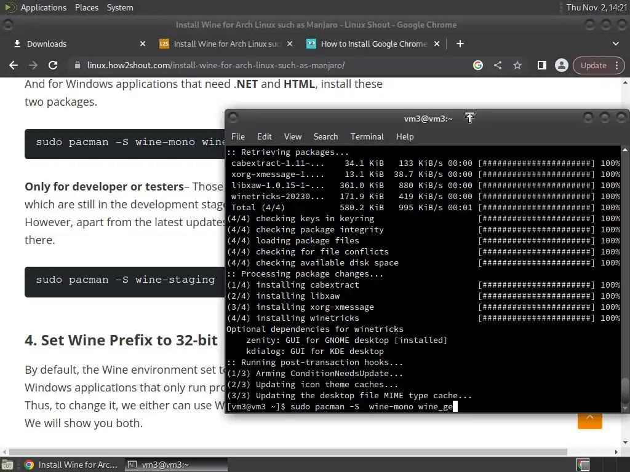Image resolution: width=630 pixels, height=472 pixels.
Task: Switch to the Downloads tab
Action: pos(79,44)
